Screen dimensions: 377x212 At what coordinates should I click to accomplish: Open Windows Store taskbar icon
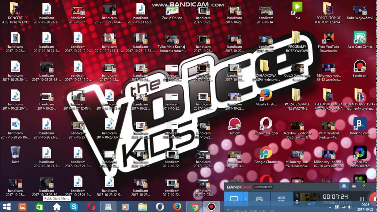tap(40, 207)
